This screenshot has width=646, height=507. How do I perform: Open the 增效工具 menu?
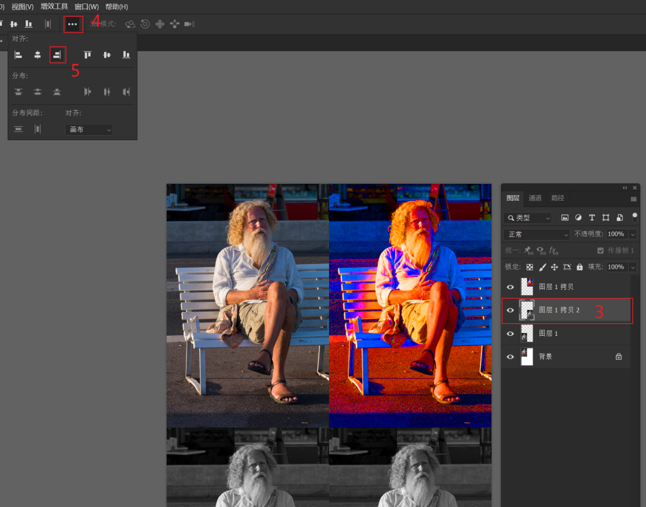click(x=54, y=7)
